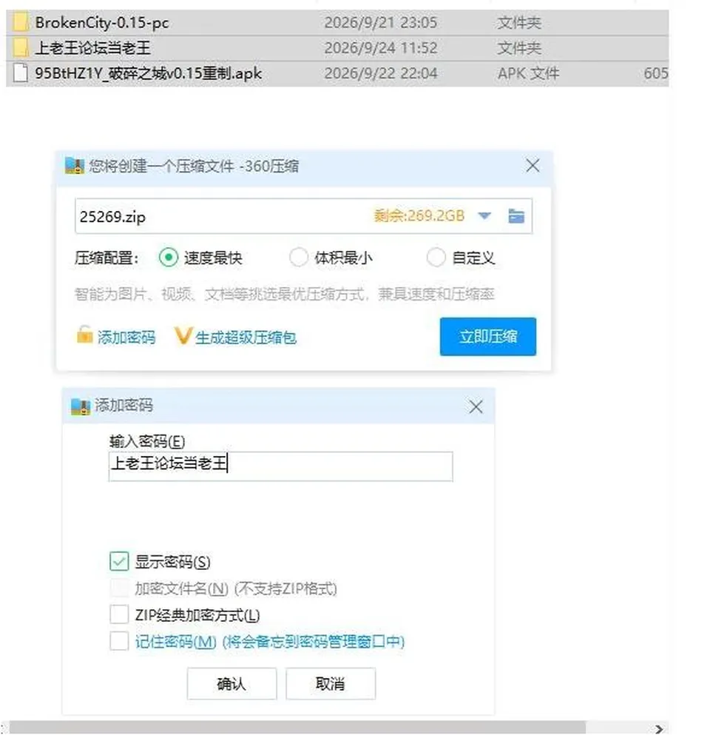This screenshot has width=710, height=735.
Task: Click the V icon for 生成超级压缩包
Action: (x=183, y=336)
